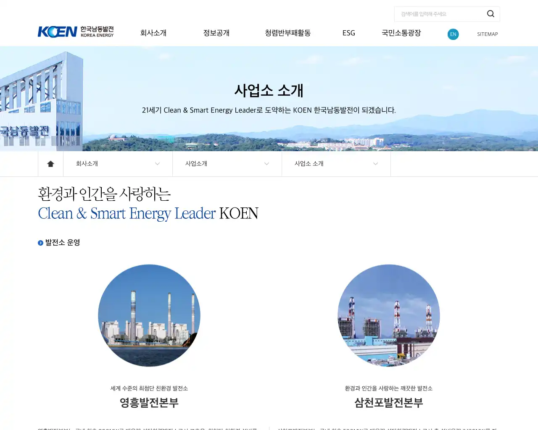Viewport: 538px width, 430px height.
Task: Open the ESG main menu
Action: tap(348, 33)
